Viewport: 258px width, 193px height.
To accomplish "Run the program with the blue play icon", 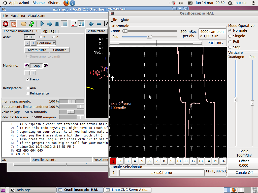I will click(x=42, y=24).
